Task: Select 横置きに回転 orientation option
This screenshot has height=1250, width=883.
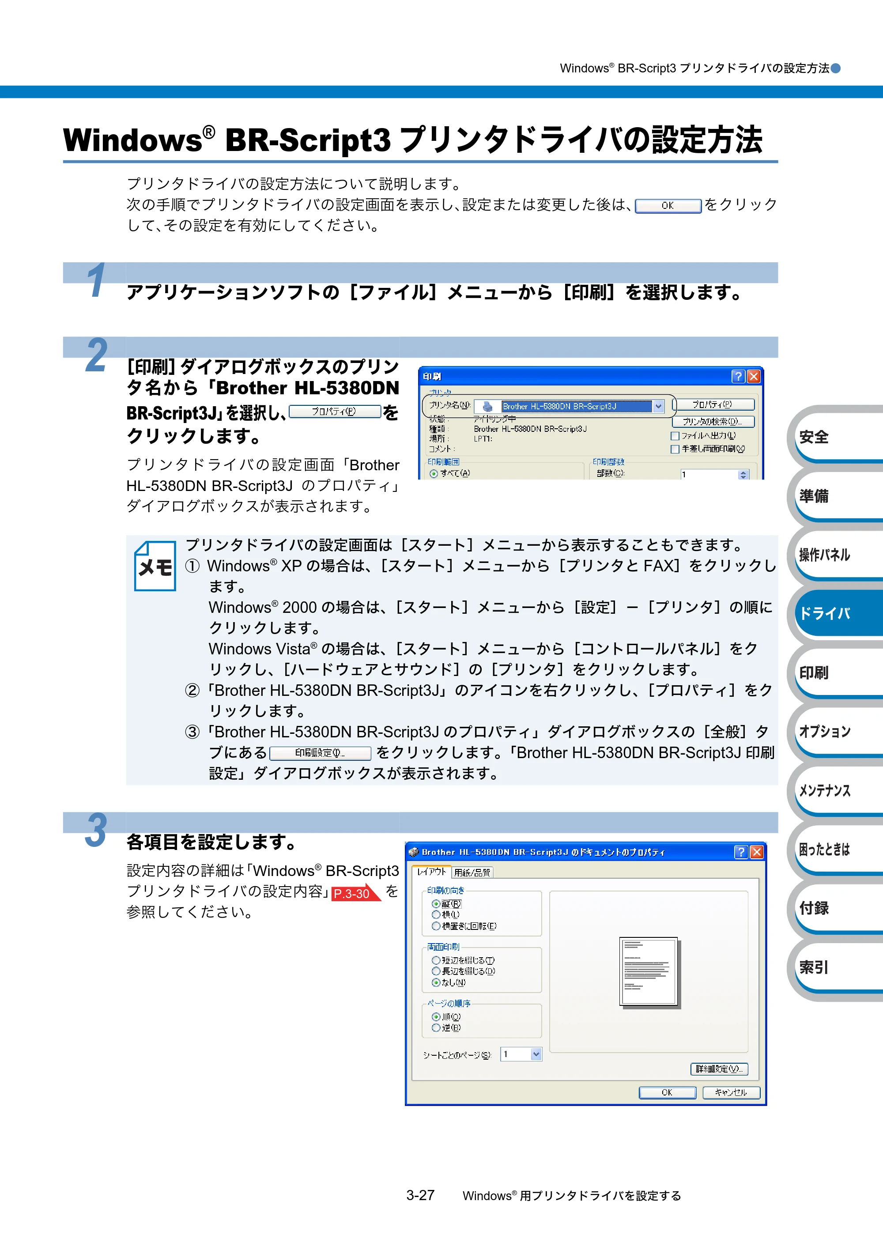Action: click(435, 926)
